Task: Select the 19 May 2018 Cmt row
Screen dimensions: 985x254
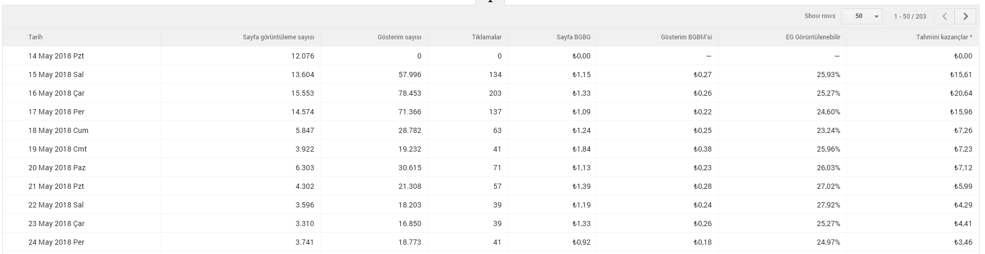Action: pyautogui.click(x=491, y=149)
